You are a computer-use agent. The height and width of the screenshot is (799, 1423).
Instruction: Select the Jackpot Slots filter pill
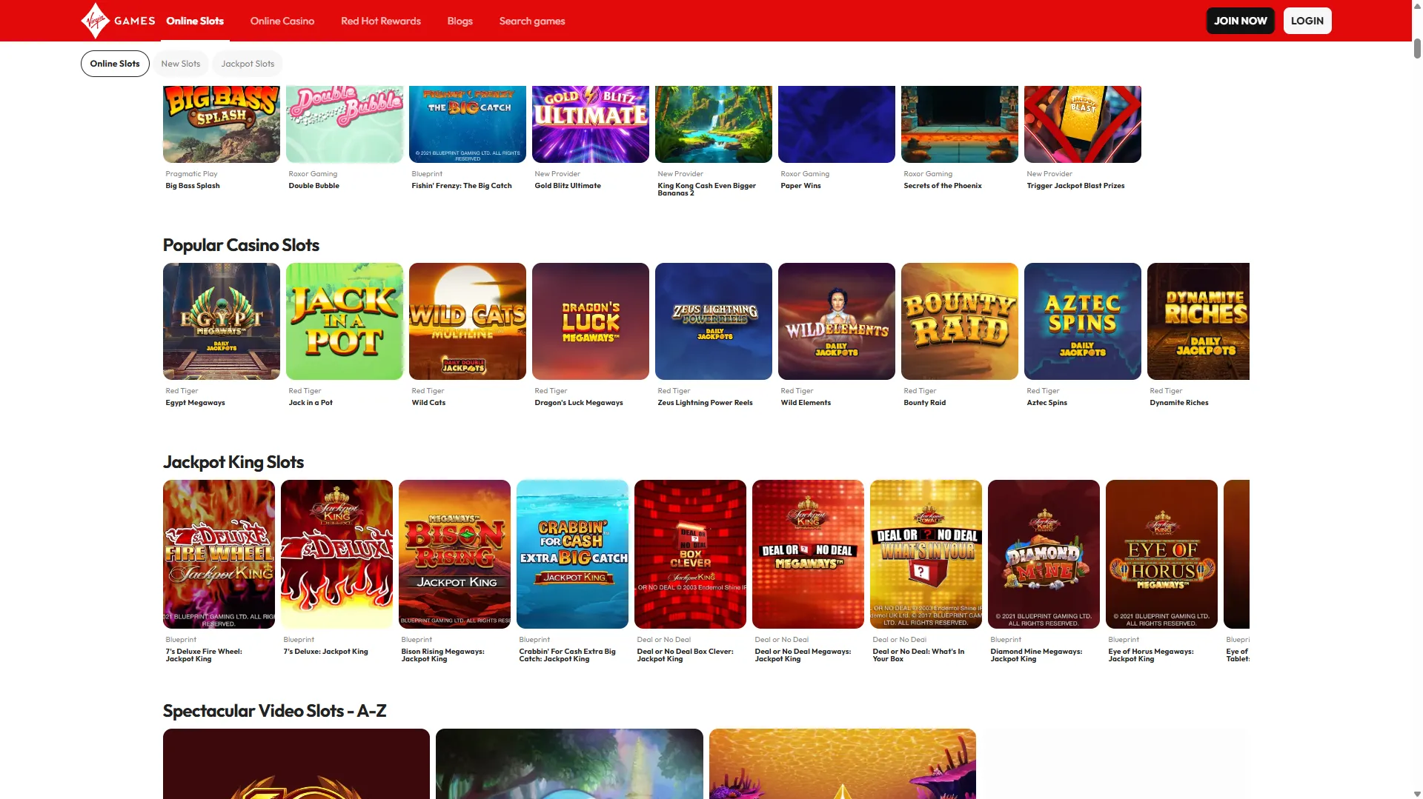(x=248, y=64)
